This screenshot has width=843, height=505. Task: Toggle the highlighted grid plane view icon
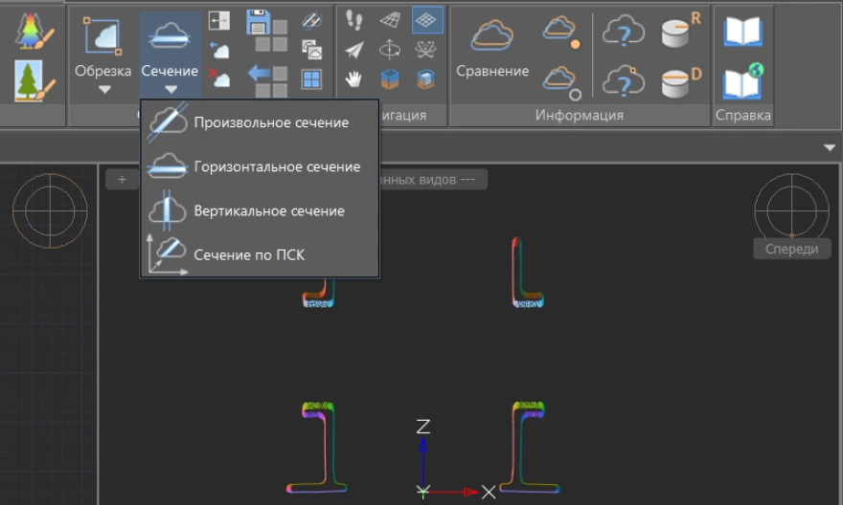(426, 20)
